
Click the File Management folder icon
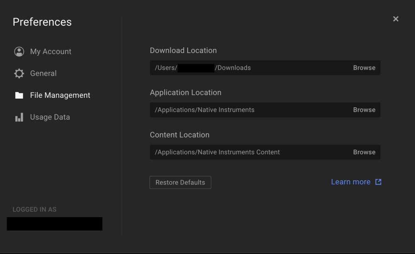19,95
